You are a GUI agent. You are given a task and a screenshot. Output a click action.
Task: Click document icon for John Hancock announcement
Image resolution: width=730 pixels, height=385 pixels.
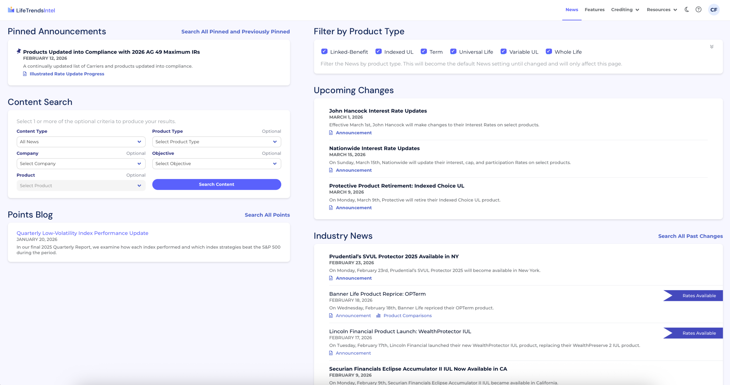(331, 133)
